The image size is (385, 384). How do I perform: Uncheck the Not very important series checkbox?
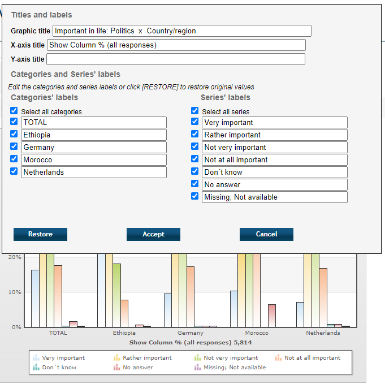point(194,146)
